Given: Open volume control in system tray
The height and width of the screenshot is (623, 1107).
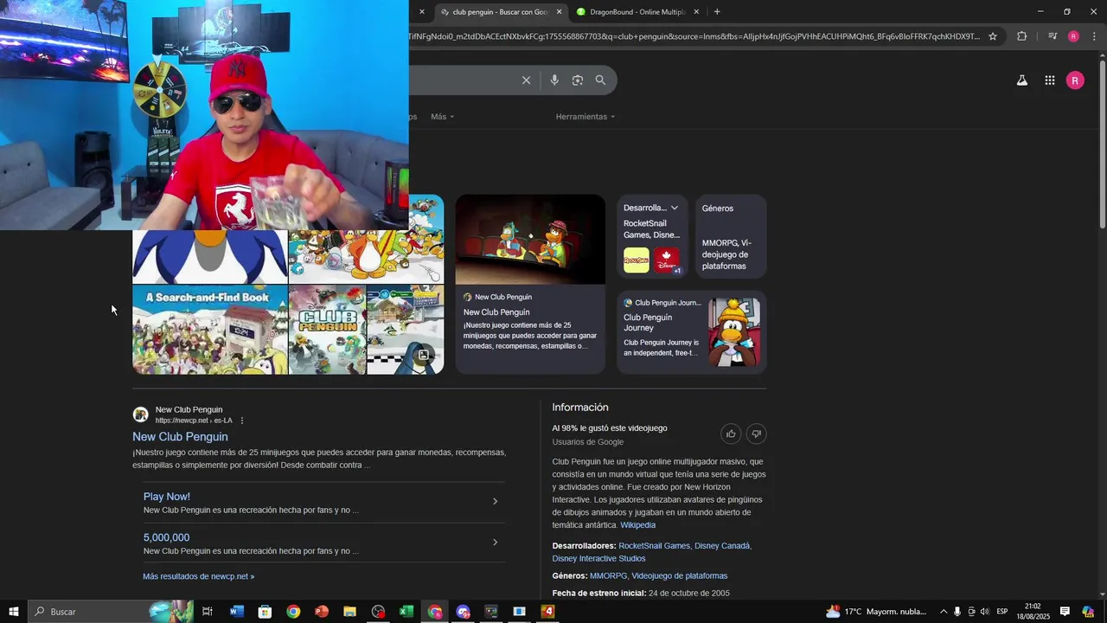Looking at the screenshot, I should coord(984,612).
